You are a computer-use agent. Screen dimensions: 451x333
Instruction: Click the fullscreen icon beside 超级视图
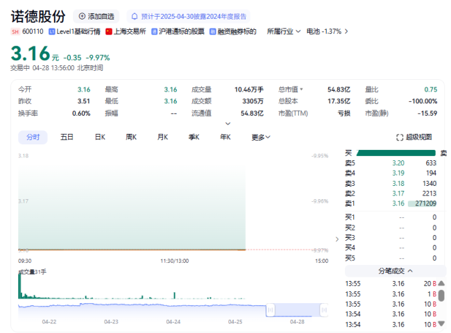(x=400, y=137)
